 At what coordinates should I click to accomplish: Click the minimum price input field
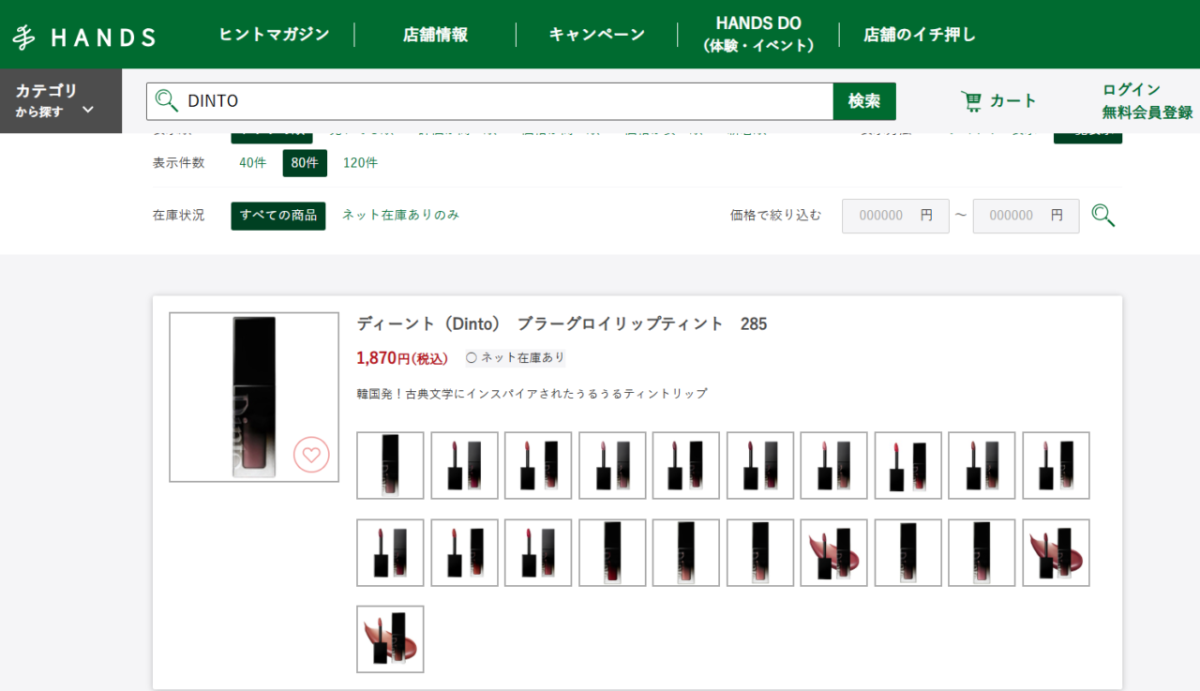895,217
